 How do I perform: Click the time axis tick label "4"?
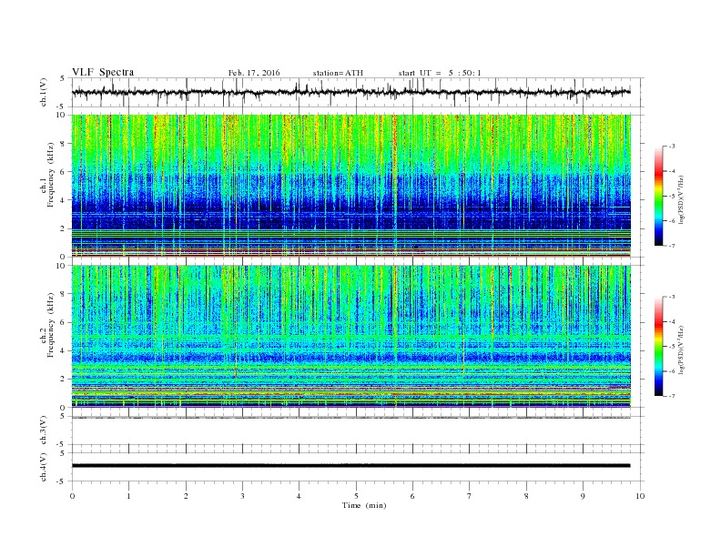click(299, 496)
